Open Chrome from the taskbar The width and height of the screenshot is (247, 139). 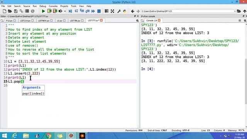pos(49,136)
